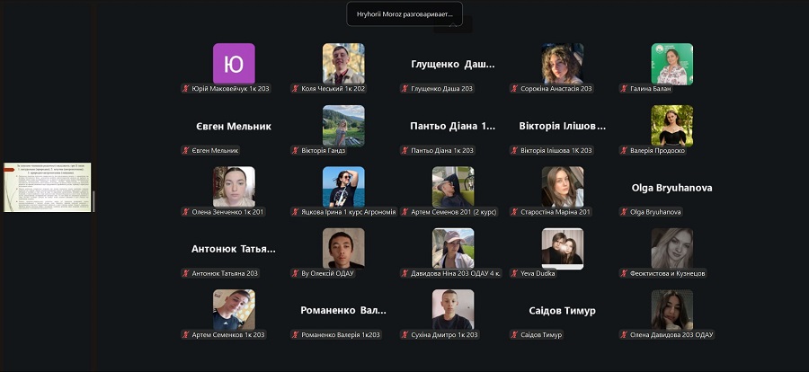This screenshot has height=372, width=809.
Task: Select Сухіна Дмитро 1к 203 profile picture
Action: tap(452, 310)
